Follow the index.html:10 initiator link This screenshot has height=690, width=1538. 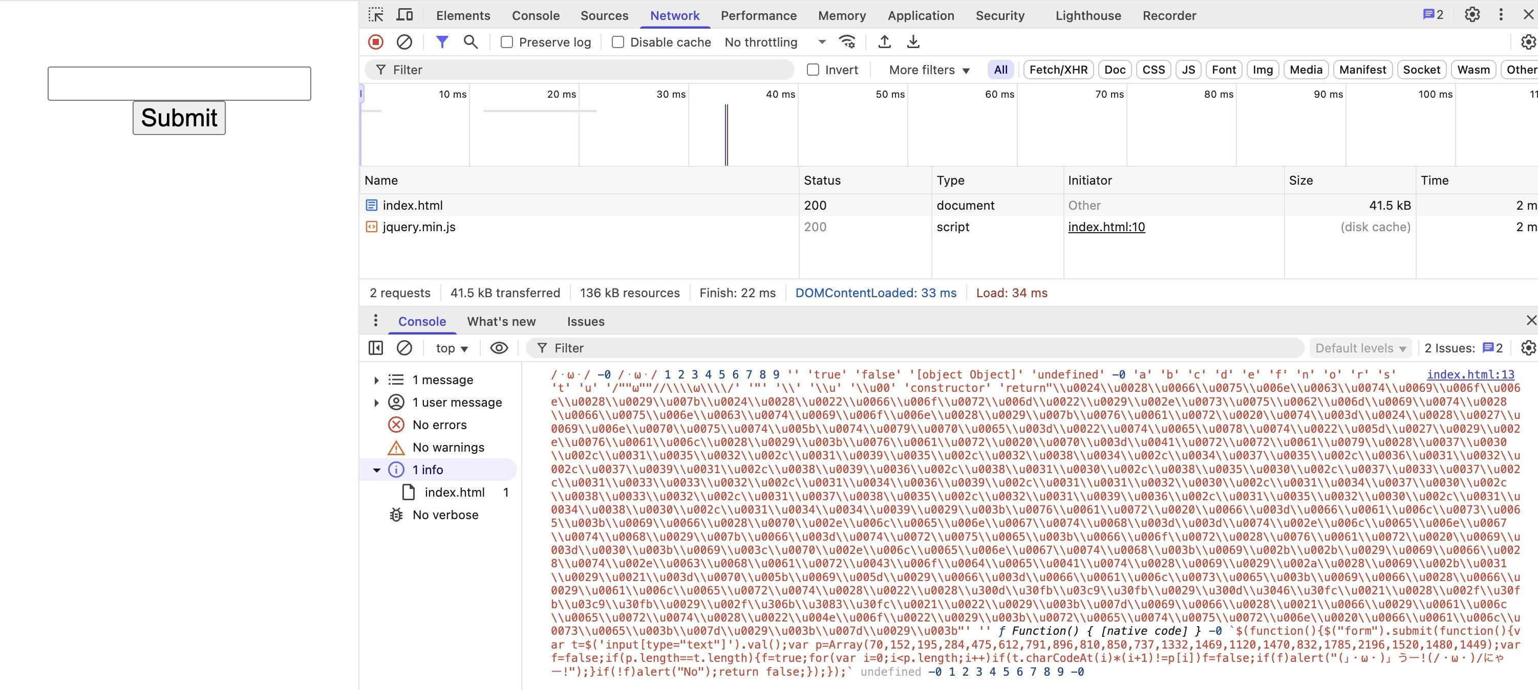1106,227
